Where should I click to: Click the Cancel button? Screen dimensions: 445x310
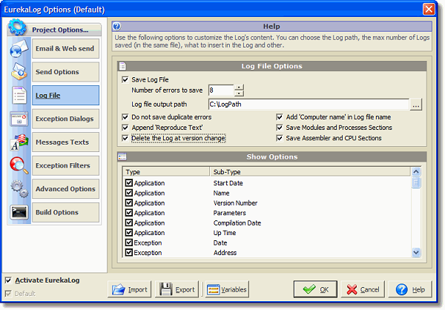pos(363,289)
